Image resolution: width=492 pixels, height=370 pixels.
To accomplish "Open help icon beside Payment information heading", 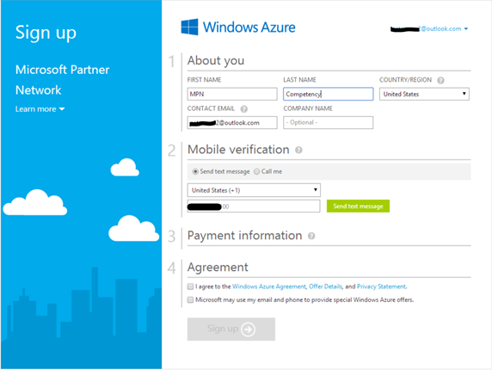I will pyautogui.click(x=311, y=236).
